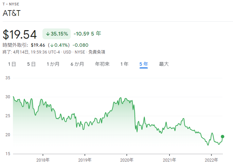Select the 5年 range tab
The height and width of the screenshot is (166, 233).
point(144,64)
